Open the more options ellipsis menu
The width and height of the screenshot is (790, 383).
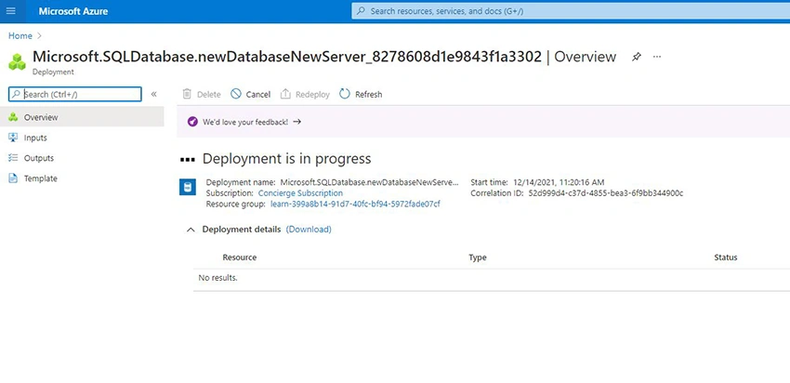pos(657,57)
